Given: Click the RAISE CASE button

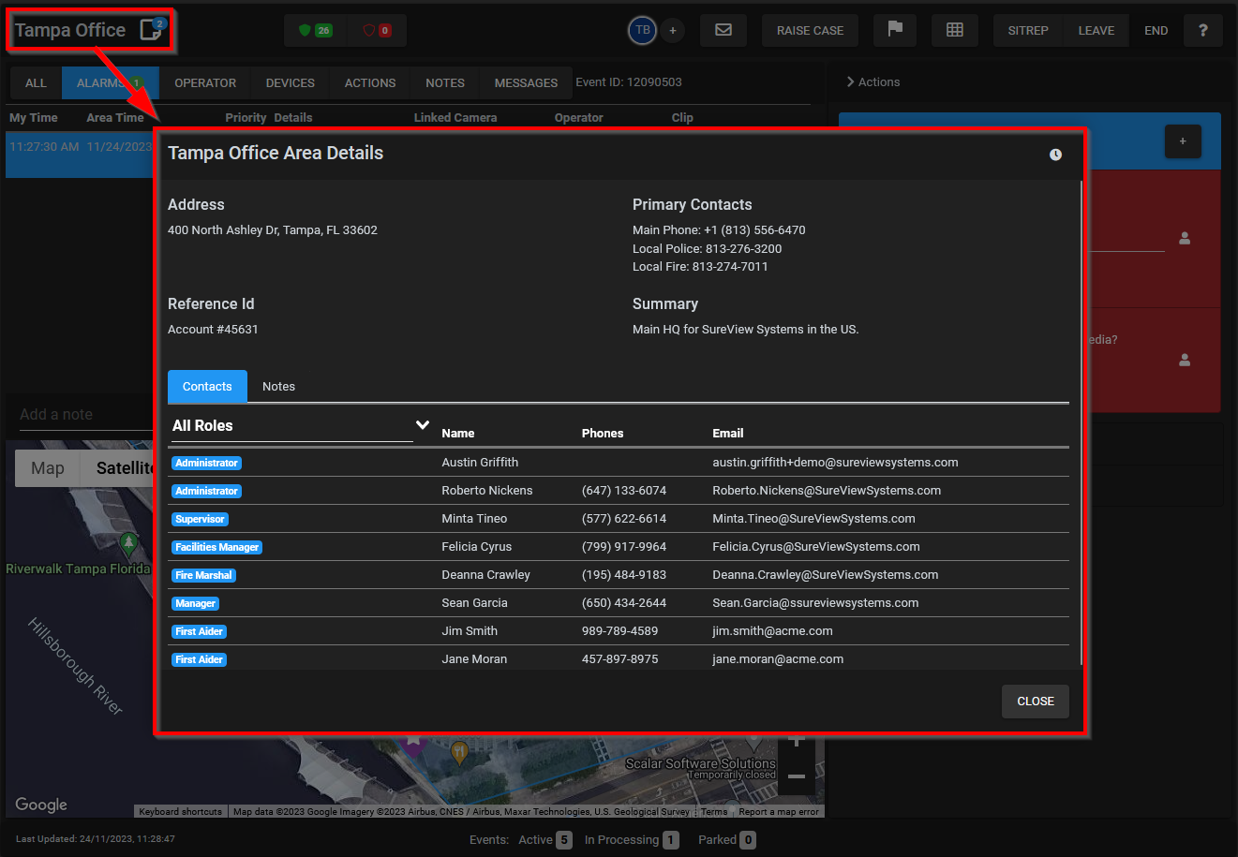Looking at the screenshot, I should tap(810, 30).
